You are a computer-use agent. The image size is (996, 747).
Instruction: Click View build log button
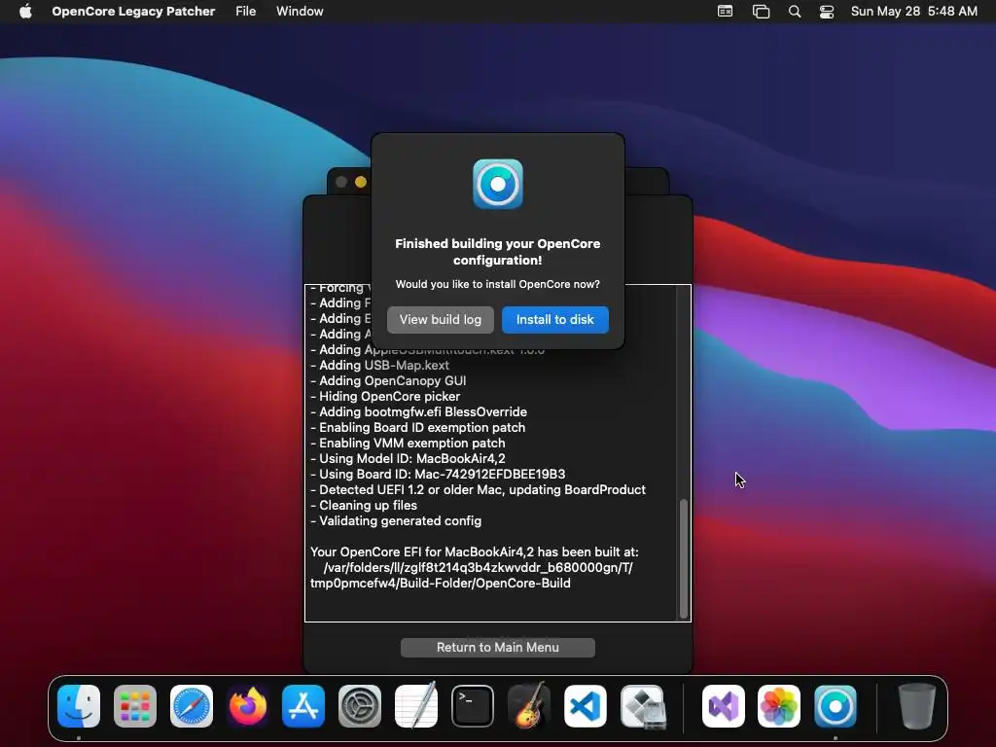pos(441,319)
